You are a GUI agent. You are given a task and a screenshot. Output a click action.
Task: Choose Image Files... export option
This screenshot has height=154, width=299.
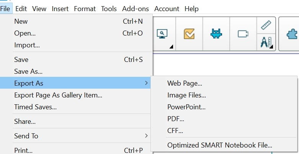(186, 95)
